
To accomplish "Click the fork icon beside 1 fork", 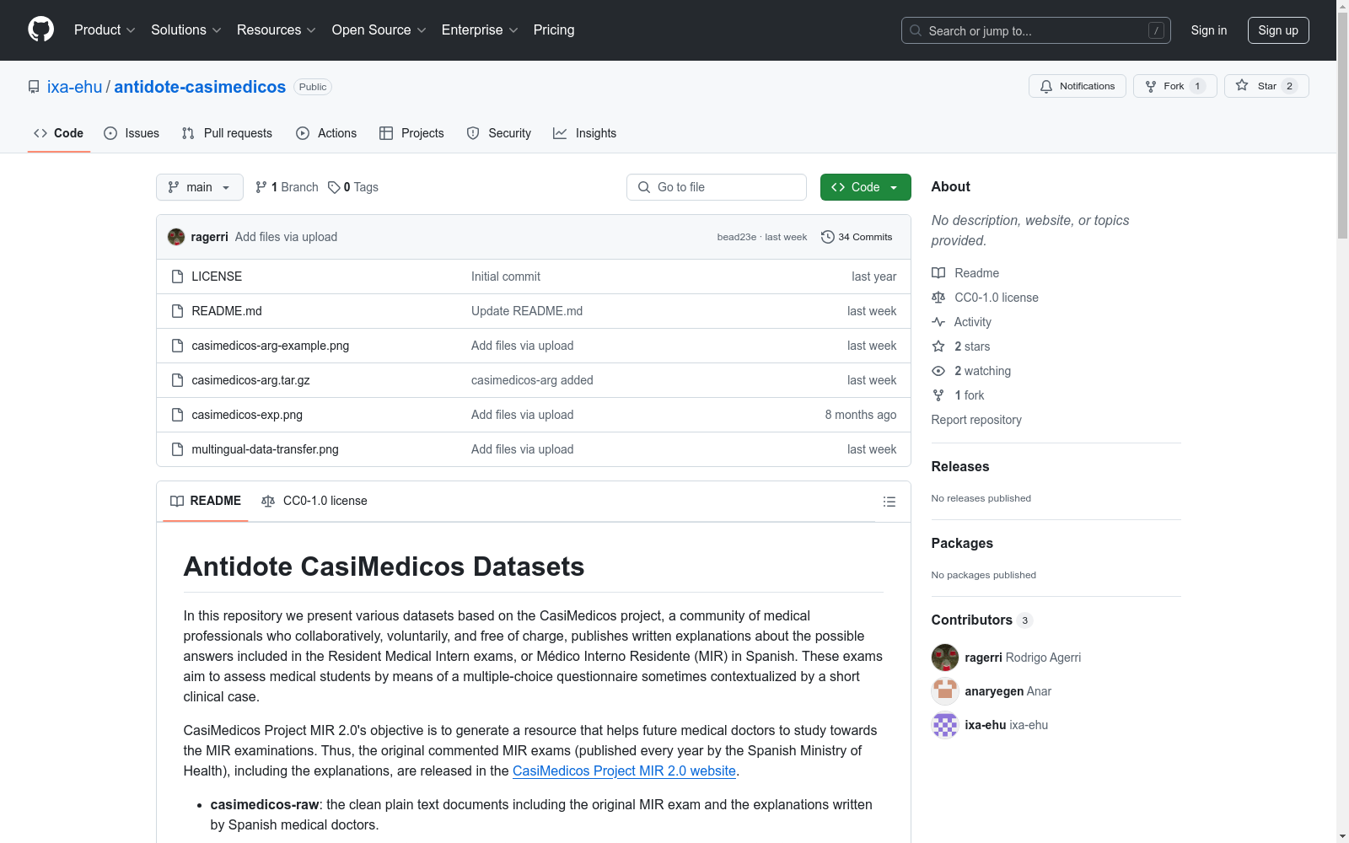I will coord(938,395).
